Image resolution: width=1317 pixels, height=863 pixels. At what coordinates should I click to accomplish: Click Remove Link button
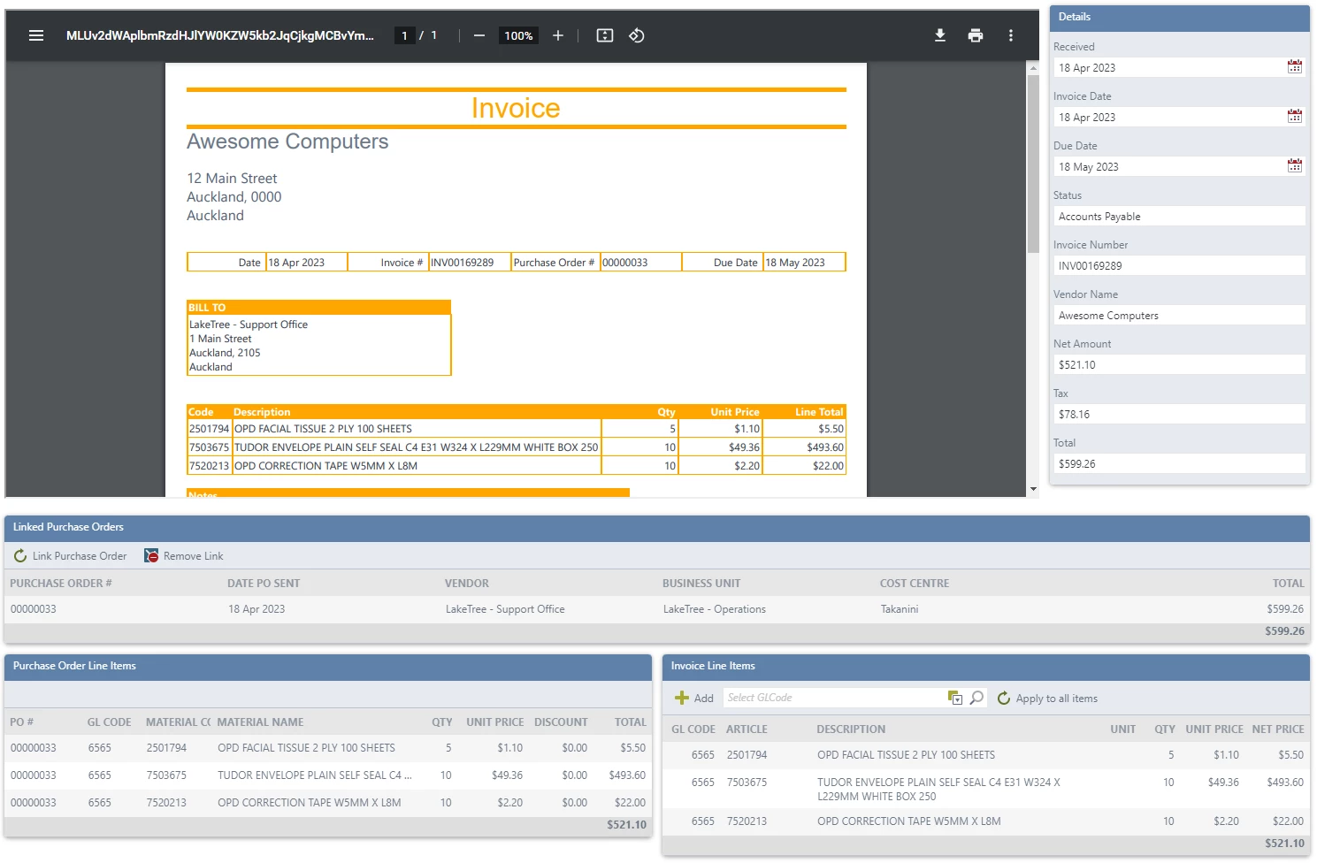coord(184,556)
